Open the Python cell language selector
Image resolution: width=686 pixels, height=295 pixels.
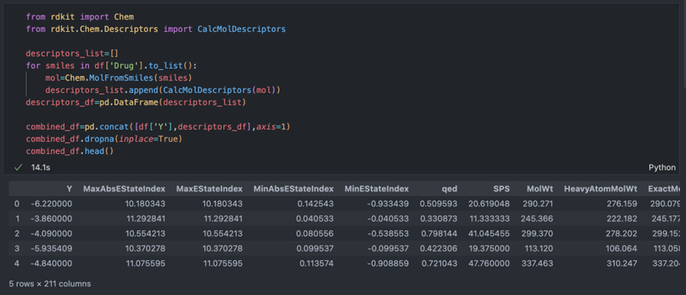pos(662,168)
